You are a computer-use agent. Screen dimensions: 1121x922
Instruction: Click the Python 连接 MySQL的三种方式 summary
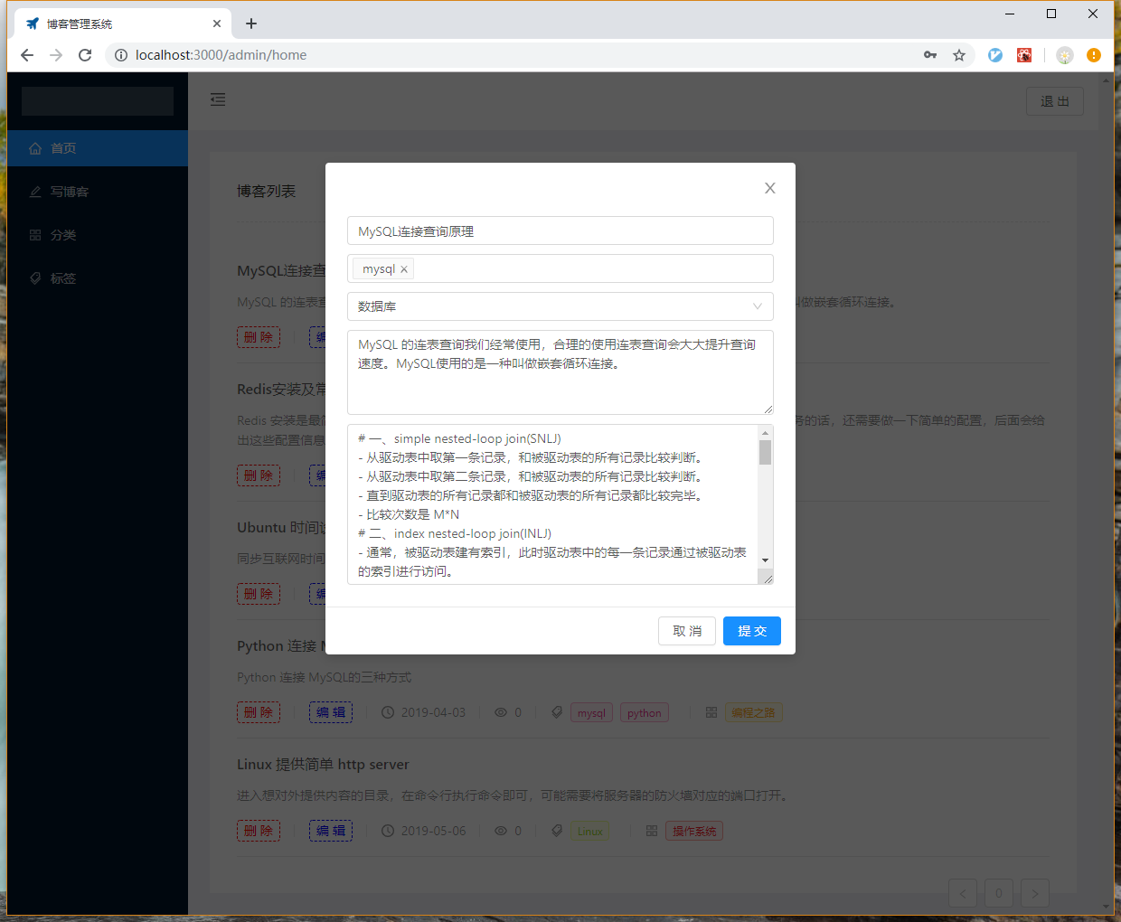(324, 677)
